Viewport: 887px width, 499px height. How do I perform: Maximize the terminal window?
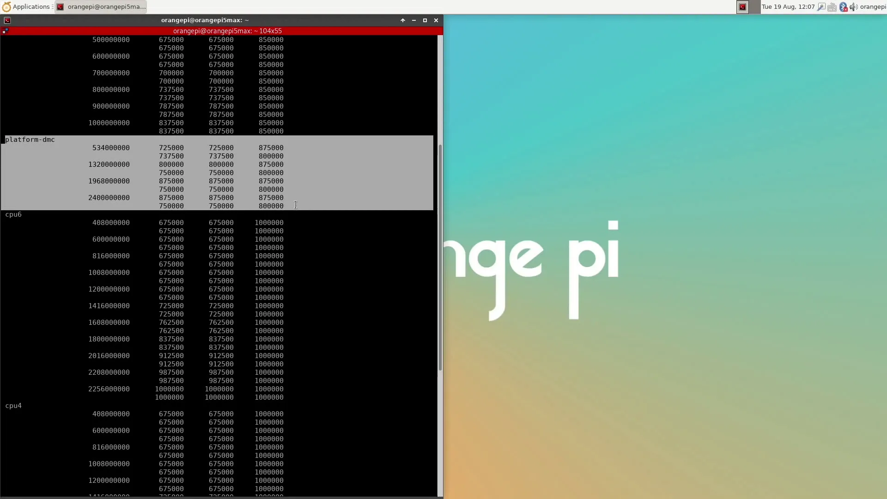pyautogui.click(x=425, y=20)
